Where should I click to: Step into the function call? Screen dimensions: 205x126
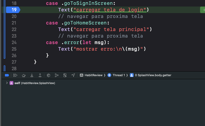pyautogui.click(x=32, y=75)
